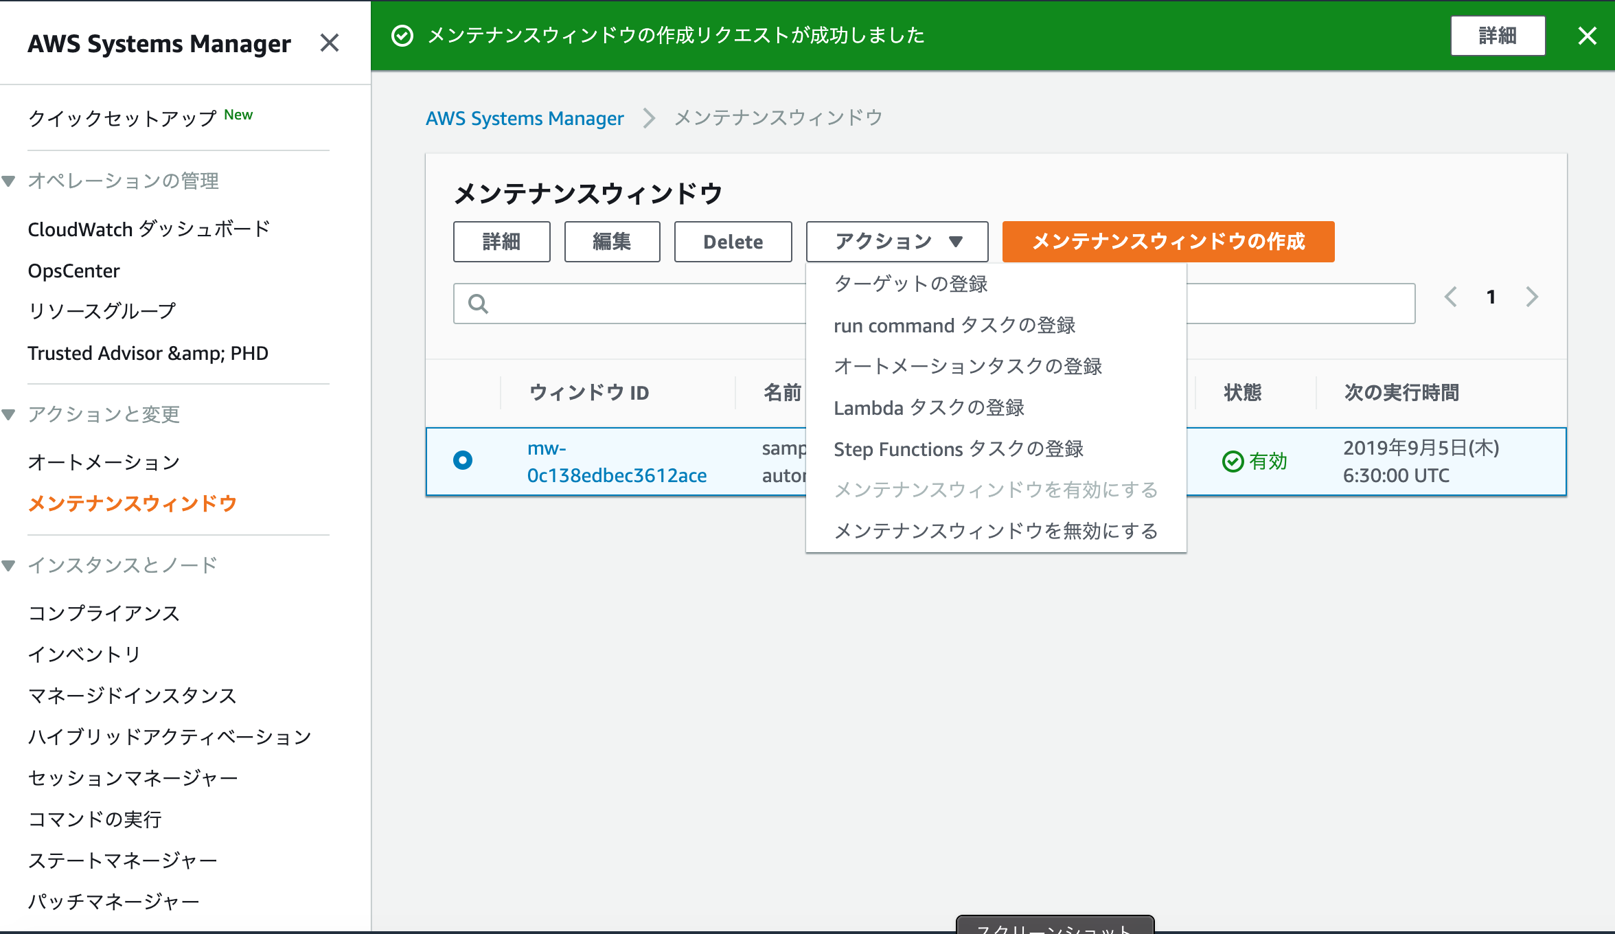Viewport: 1615px width, 934px height.
Task: Click メンテナンスウィンドウの作成 orange button
Action: point(1168,242)
